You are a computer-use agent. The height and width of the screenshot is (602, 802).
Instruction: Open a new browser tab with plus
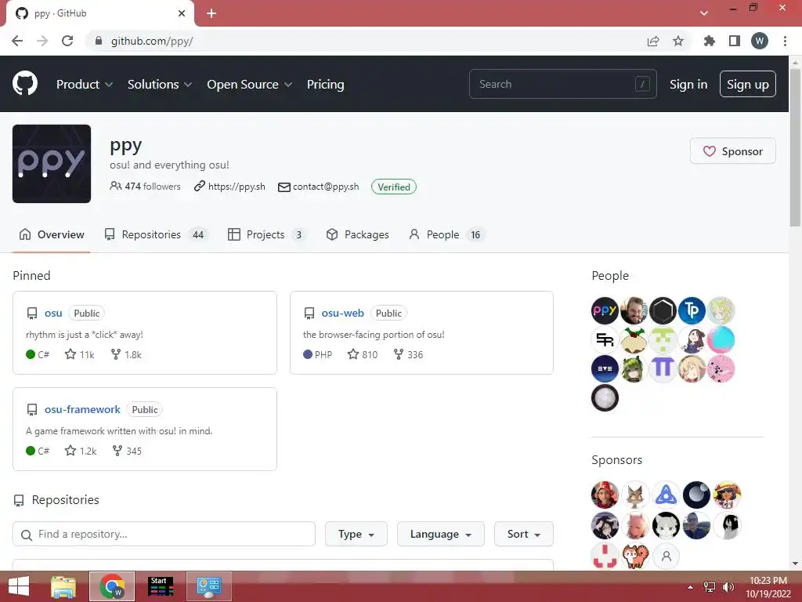(x=211, y=13)
